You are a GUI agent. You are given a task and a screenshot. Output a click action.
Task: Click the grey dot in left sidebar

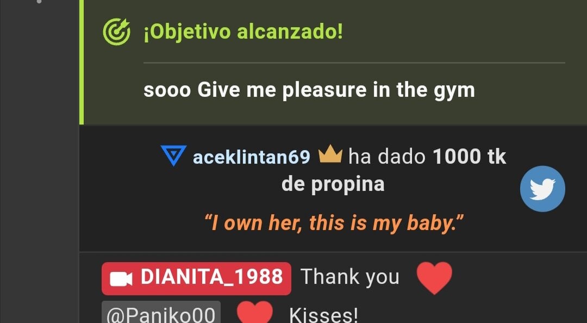39,2
